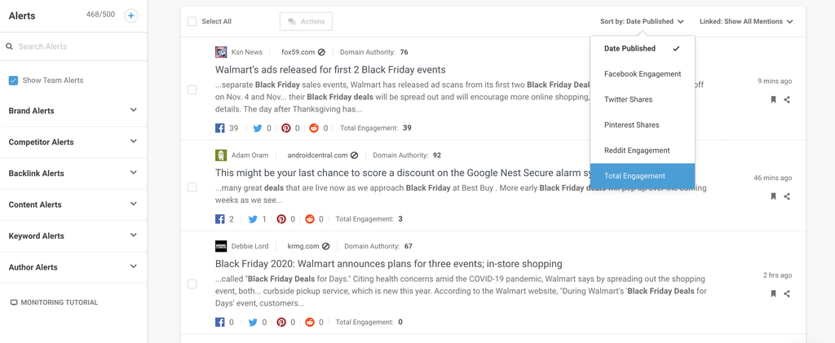Click the Monitoring Tutorial icon link

point(14,302)
